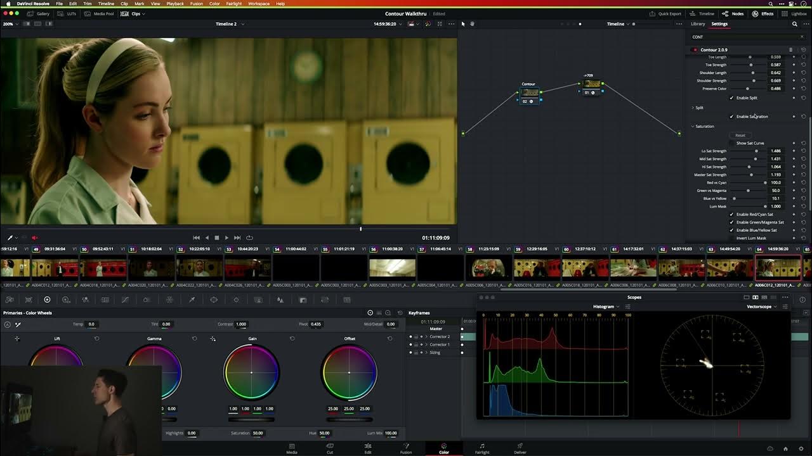Open the Color menu

click(214, 3)
